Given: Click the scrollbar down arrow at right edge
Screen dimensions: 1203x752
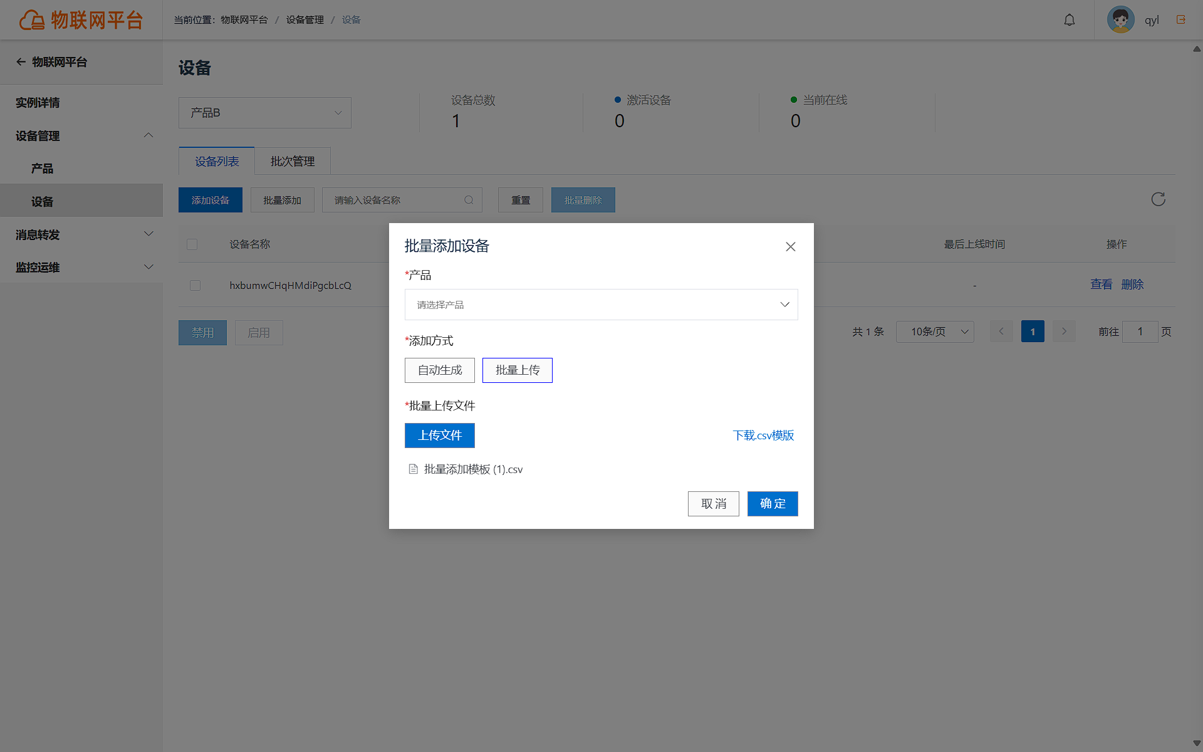Looking at the screenshot, I should (1197, 744).
